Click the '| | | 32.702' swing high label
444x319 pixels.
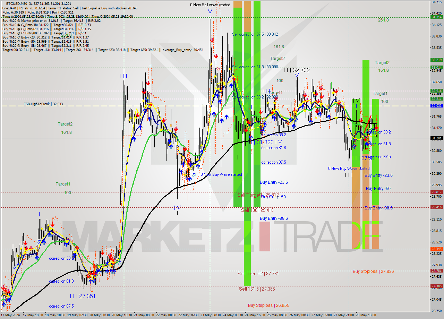[297, 70]
